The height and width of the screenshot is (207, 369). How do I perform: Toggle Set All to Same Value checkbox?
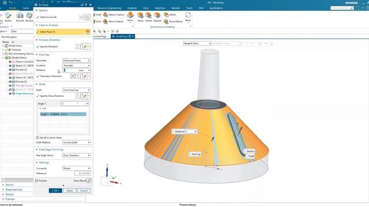37,137
